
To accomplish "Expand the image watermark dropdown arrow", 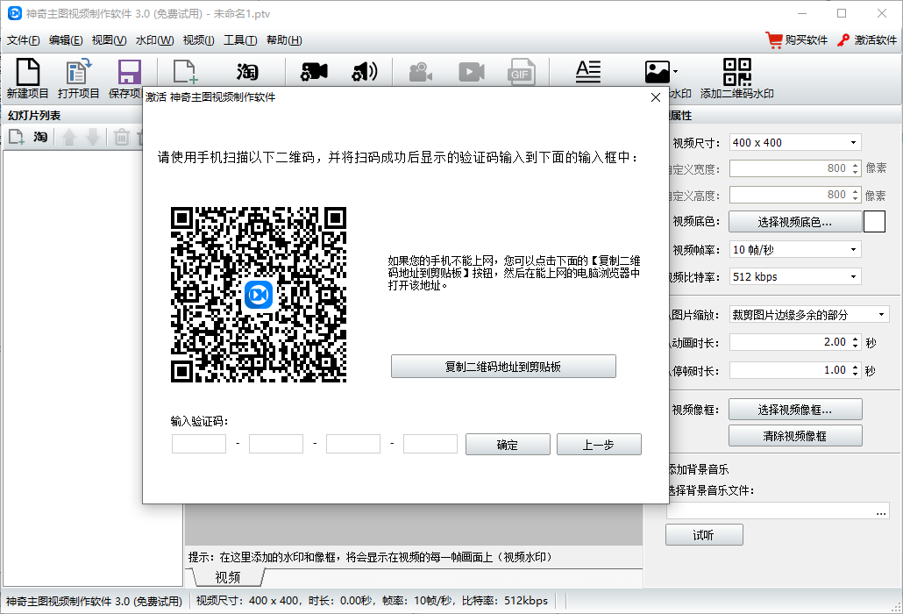I will click(x=676, y=72).
